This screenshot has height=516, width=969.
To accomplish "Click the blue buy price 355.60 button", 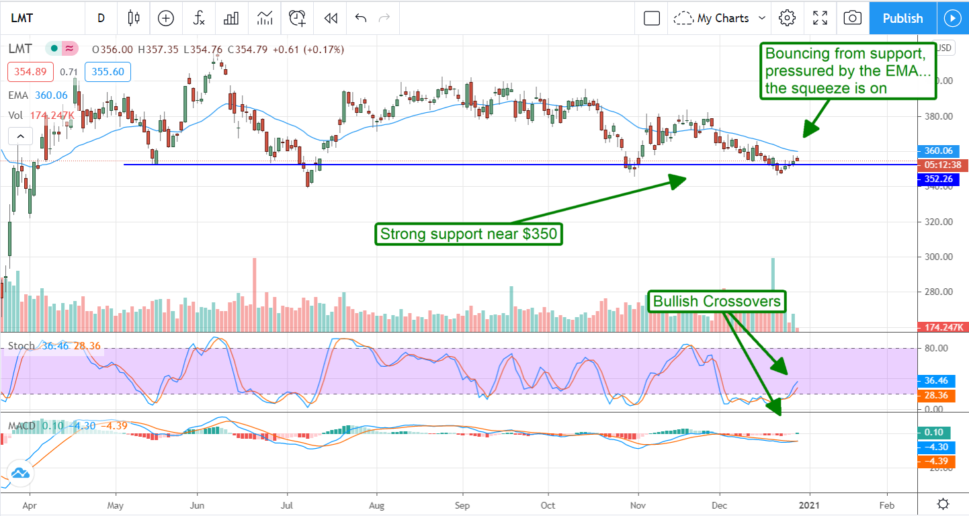I will coord(108,72).
